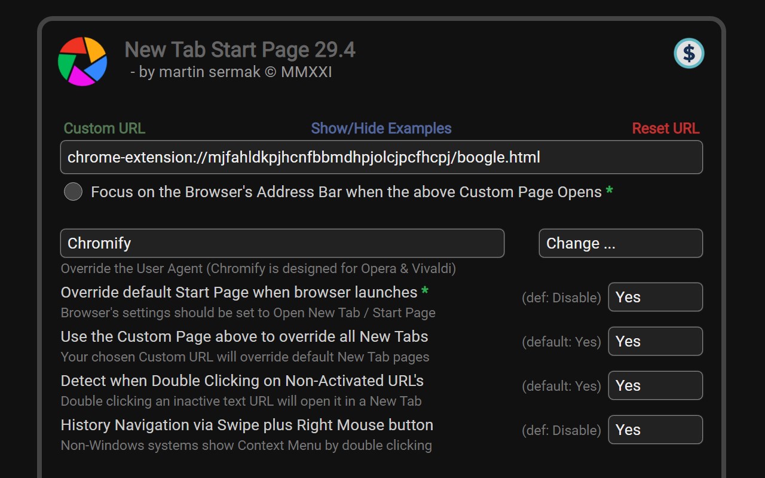765x478 pixels.
Task: Click the Focus on Browser's Address Bar label
Action: pos(346,192)
